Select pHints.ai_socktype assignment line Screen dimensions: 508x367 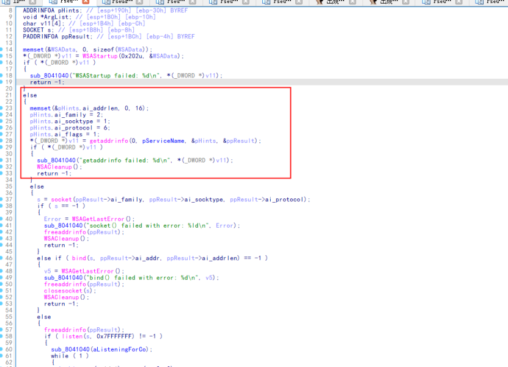pyautogui.click(x=70, y=122)
